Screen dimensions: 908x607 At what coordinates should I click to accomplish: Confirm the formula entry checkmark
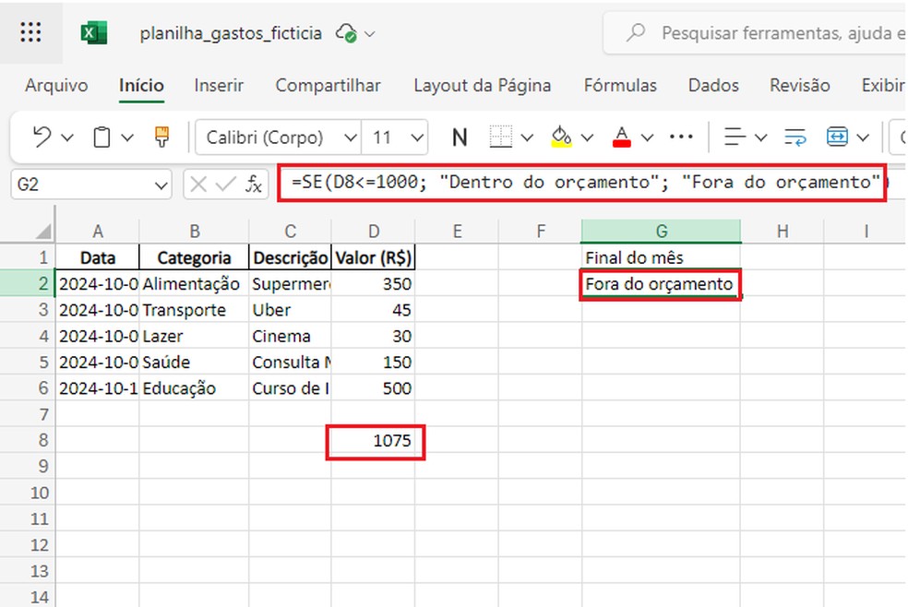[225, 184]
